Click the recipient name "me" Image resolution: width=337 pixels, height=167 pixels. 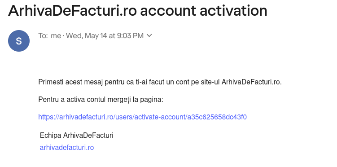click(x=56, y=35)
